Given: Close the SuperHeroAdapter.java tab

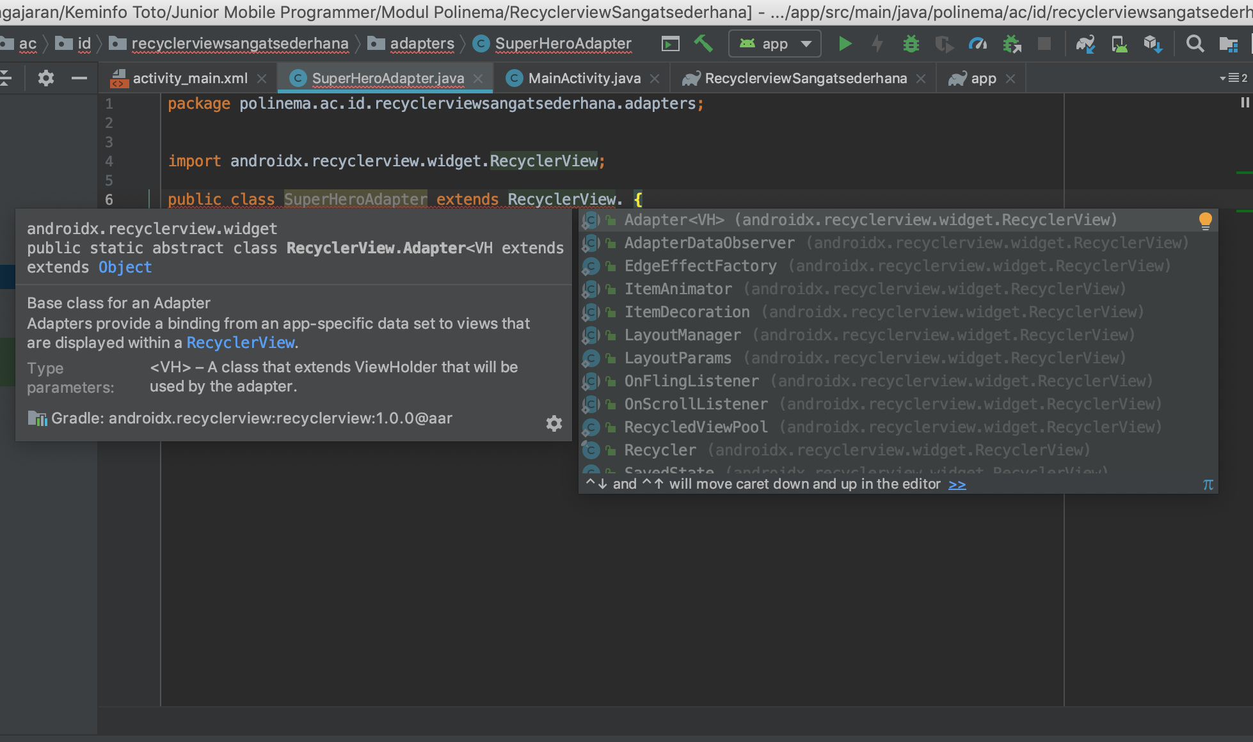Looking at the screenshot, I should (478, 78).
